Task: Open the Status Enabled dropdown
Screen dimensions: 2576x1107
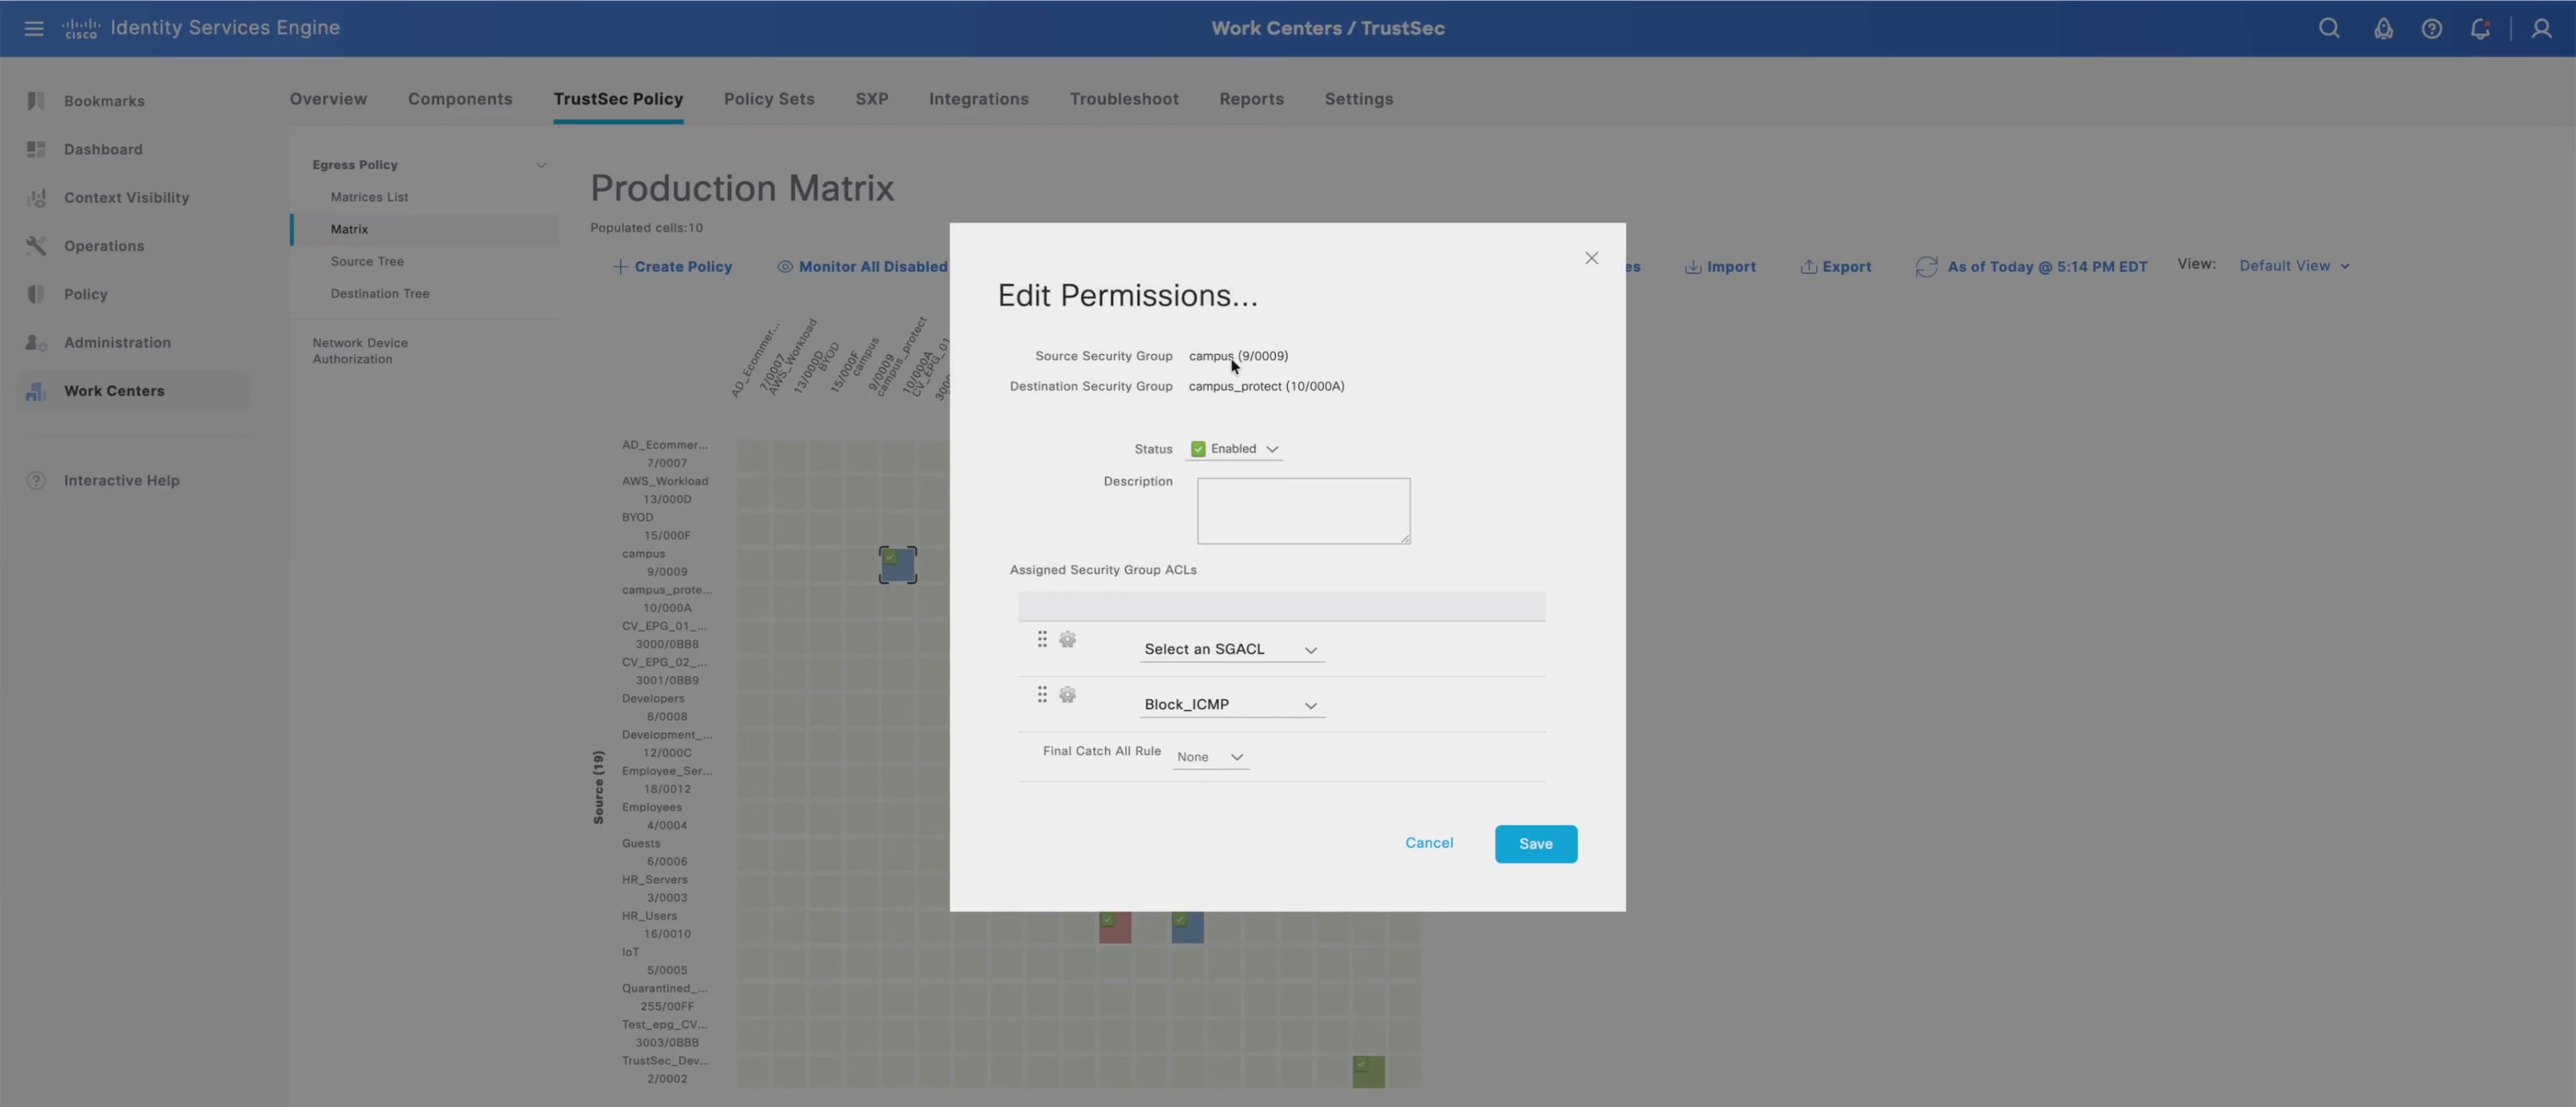Action: [x=1235, y=449]
